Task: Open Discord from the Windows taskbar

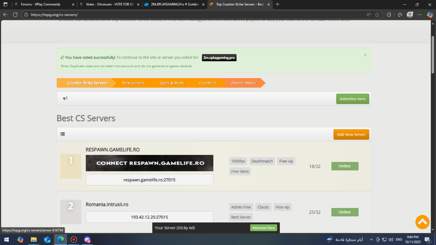Action: coord(87,240)
